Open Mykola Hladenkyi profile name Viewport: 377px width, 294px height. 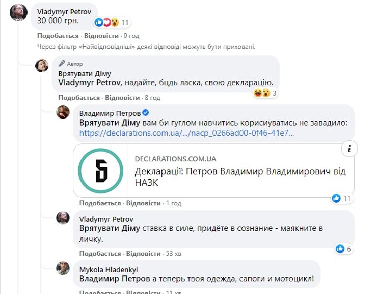[x=109, y=269]
